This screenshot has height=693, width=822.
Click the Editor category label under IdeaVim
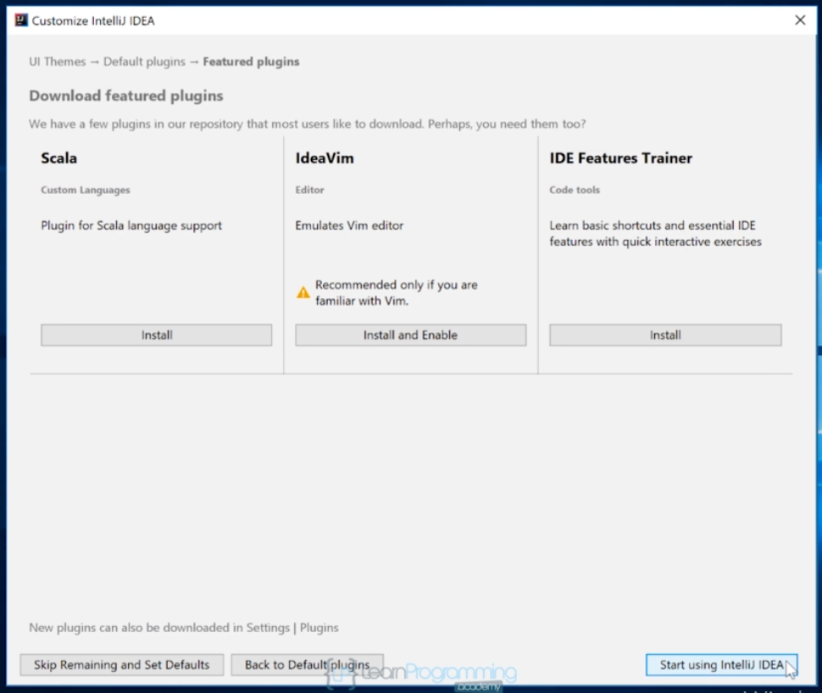click(309, 190)
